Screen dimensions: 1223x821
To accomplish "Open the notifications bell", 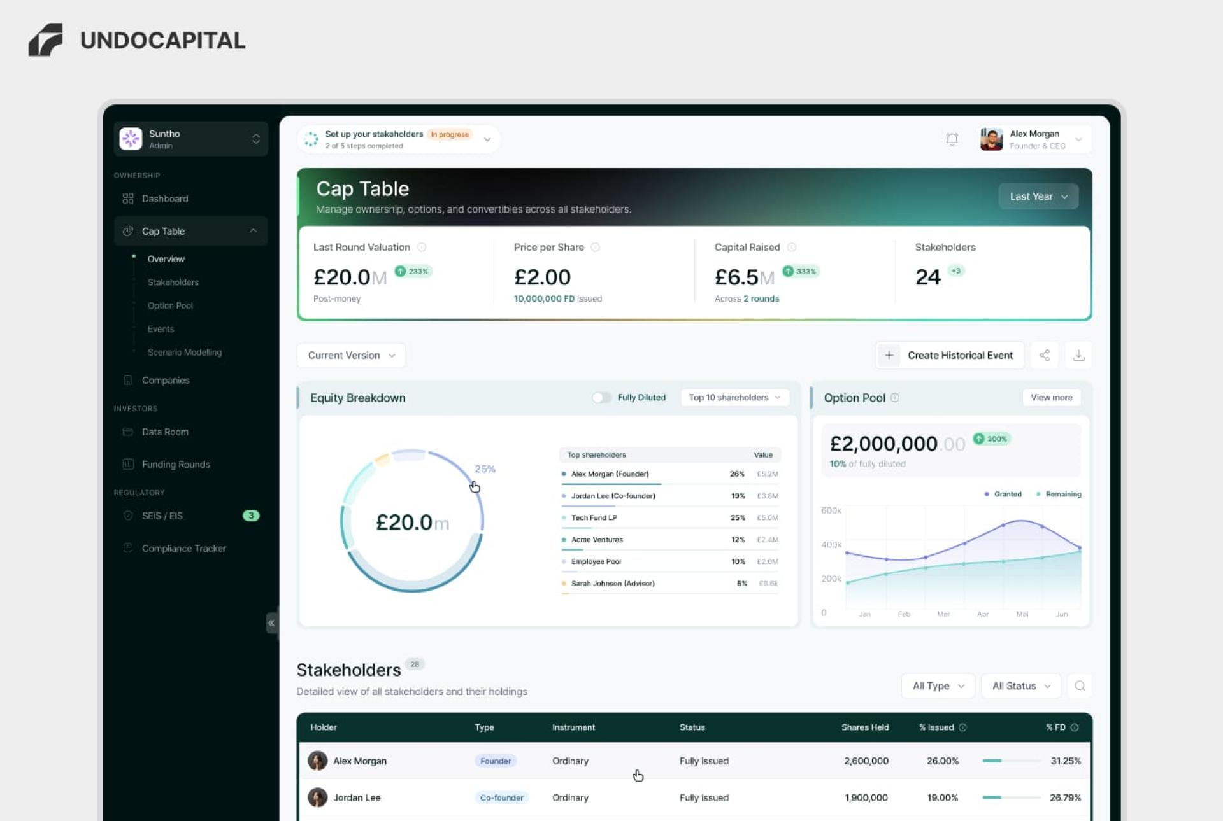I will [952, 139].
